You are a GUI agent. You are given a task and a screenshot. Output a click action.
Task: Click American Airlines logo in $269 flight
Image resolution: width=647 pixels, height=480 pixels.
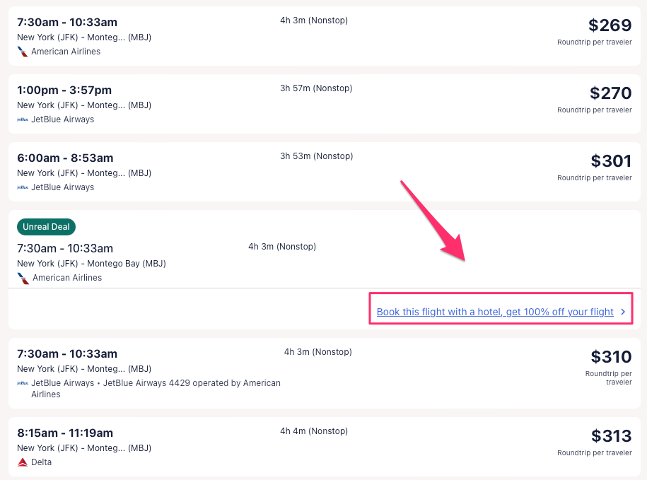pos(23,52)
